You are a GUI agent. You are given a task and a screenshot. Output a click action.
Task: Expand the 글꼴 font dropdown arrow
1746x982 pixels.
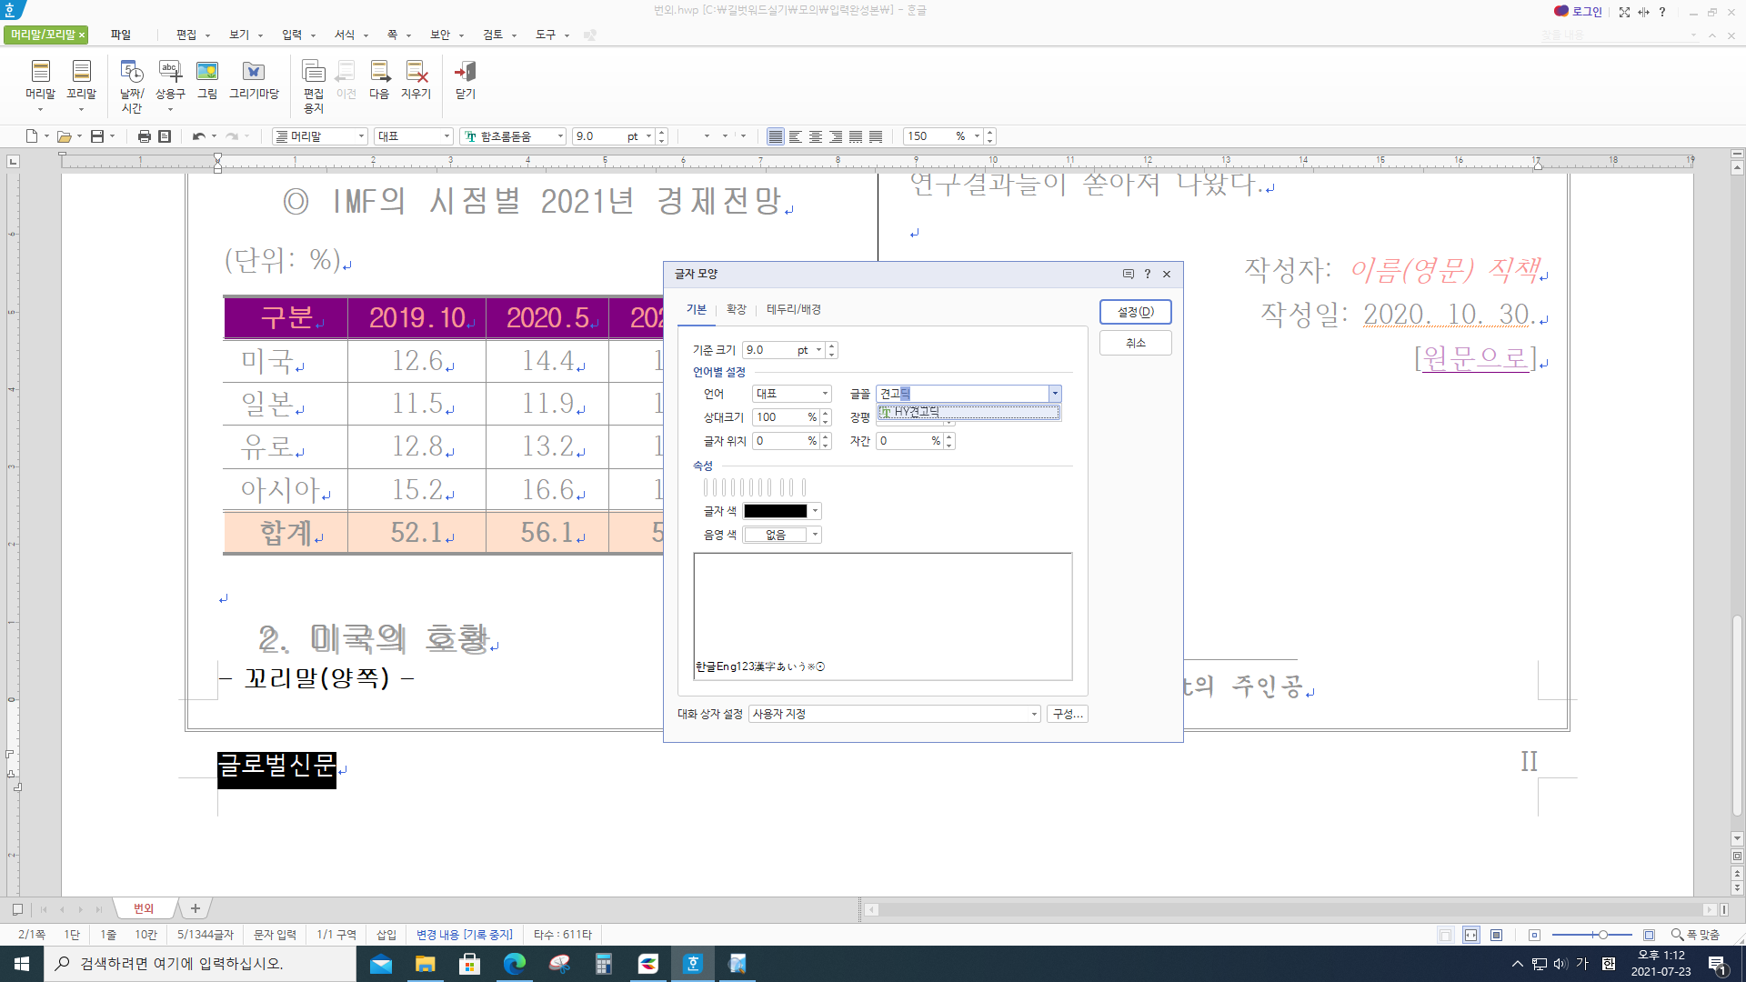coord(1055,394)
